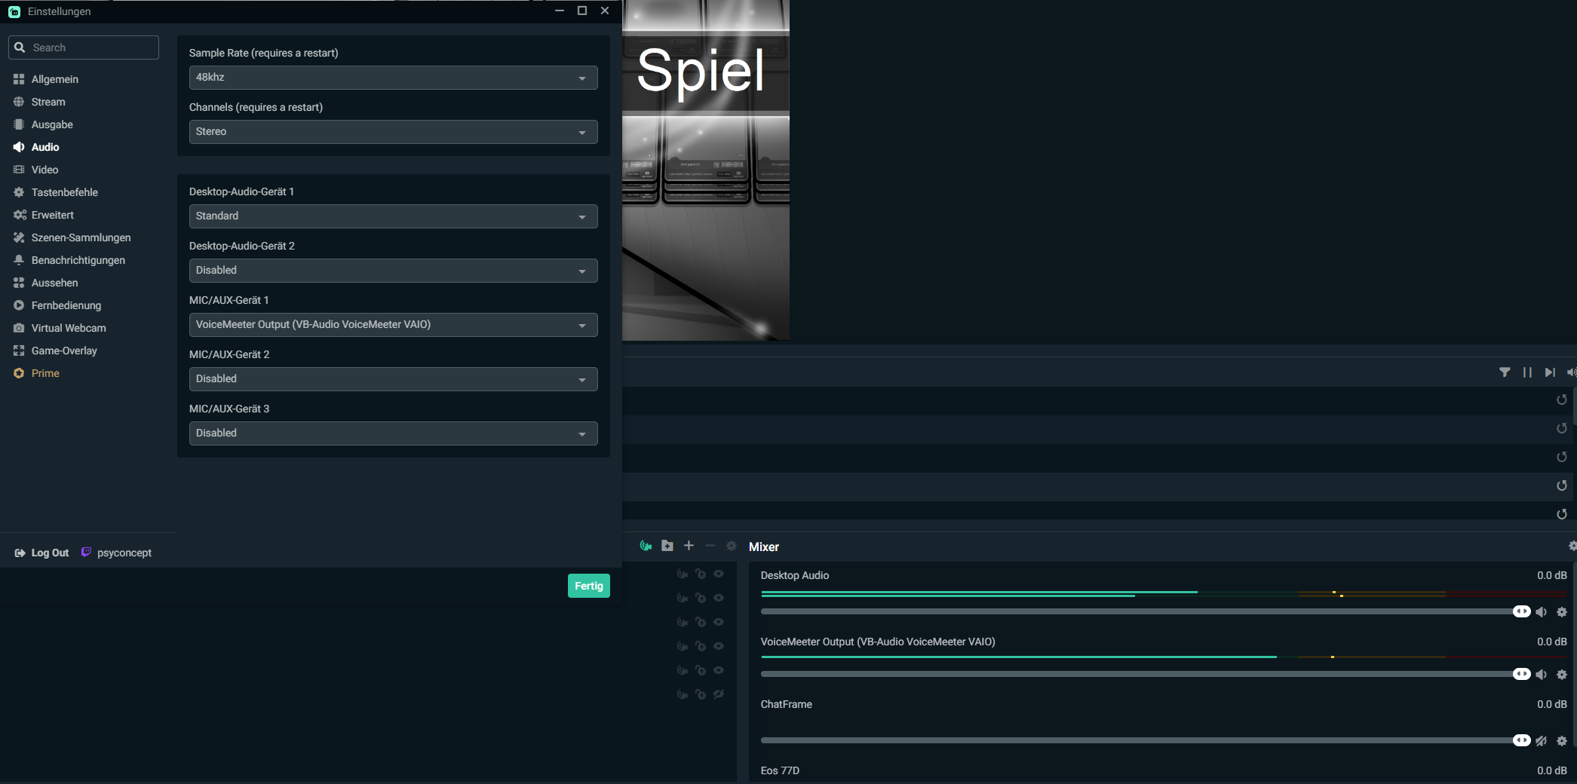The image size is (1577, 784).
Task: Hide a source using its eye icon
Action: [718, 574]
